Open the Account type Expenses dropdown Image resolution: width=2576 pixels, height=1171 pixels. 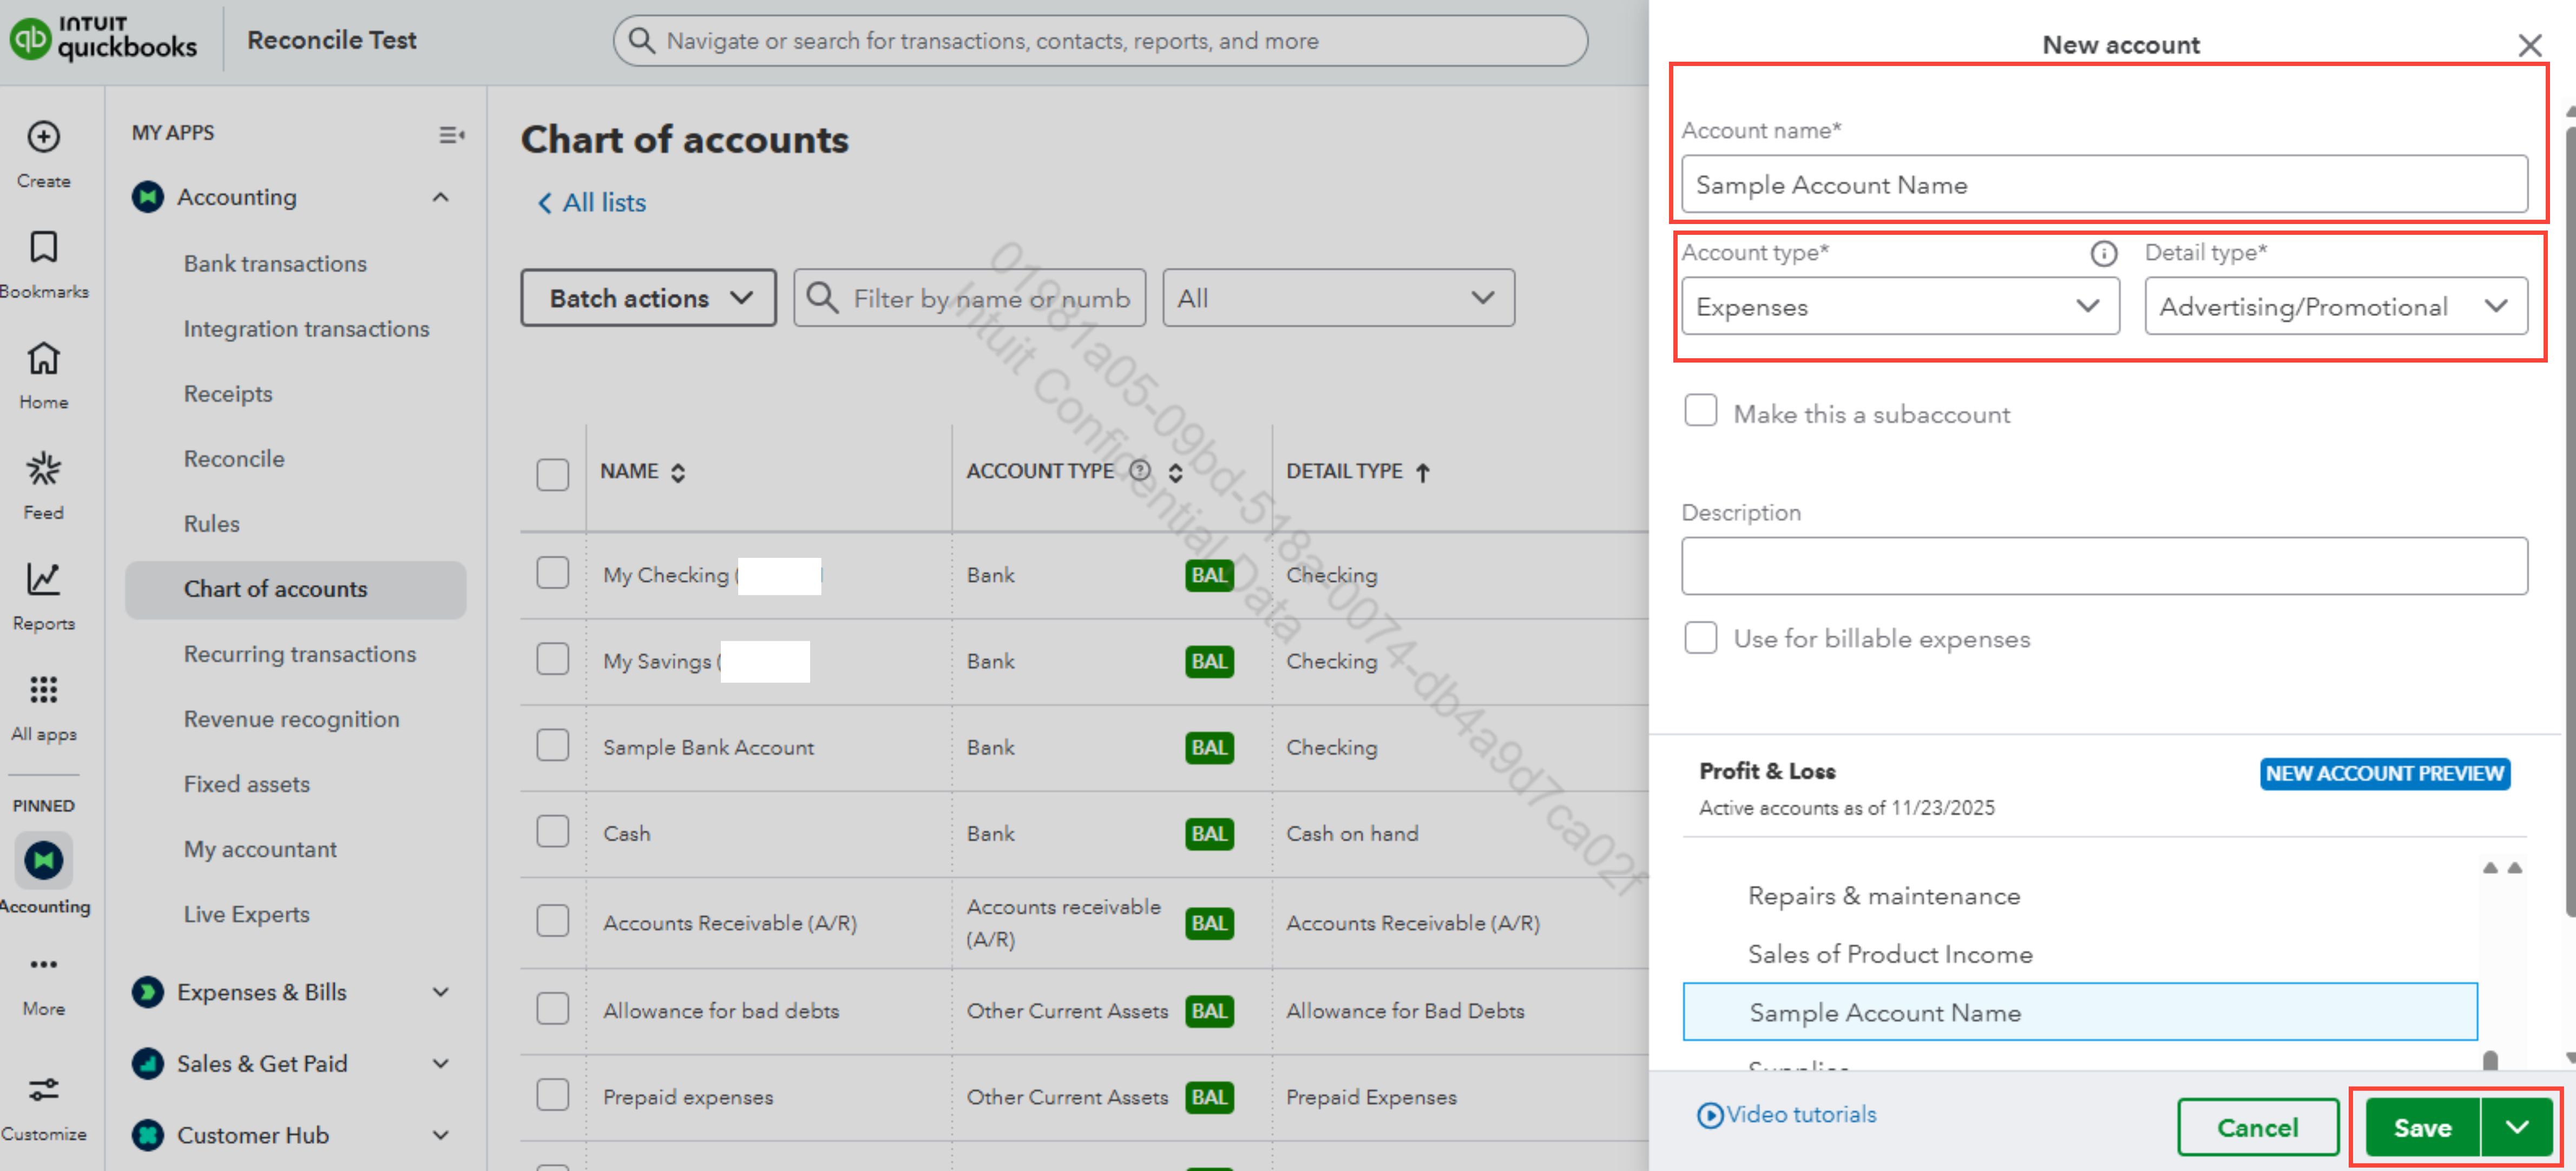(1899, 306)
